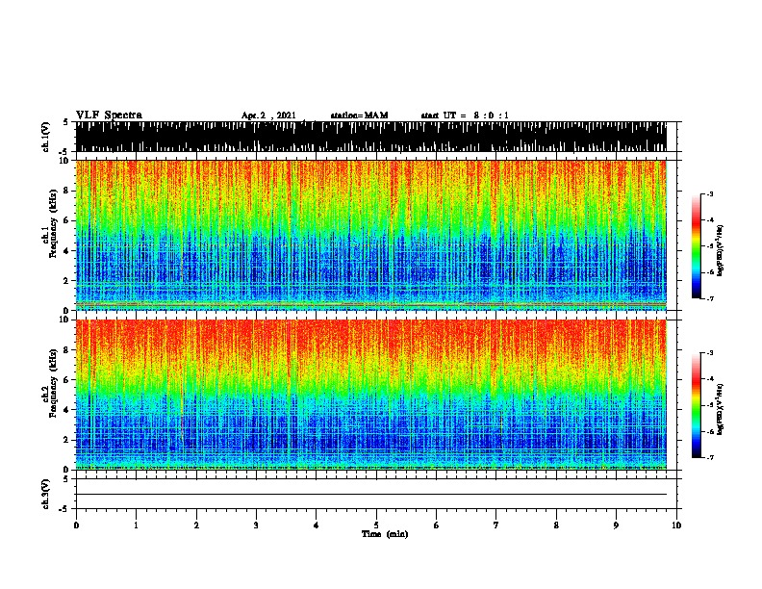Image resolution: width=762 pixels, height=589 pixels.
Task: Select the date label "Apr. 2, 2021"
Action: [268, 115]
